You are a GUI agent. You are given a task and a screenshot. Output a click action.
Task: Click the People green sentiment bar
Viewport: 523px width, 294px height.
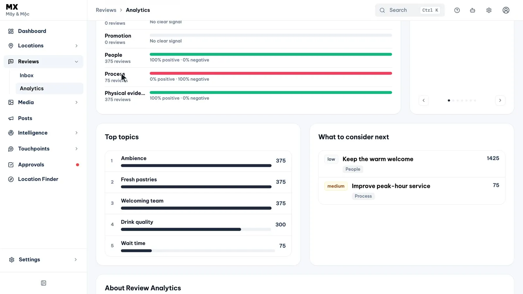tap(271, 54)
